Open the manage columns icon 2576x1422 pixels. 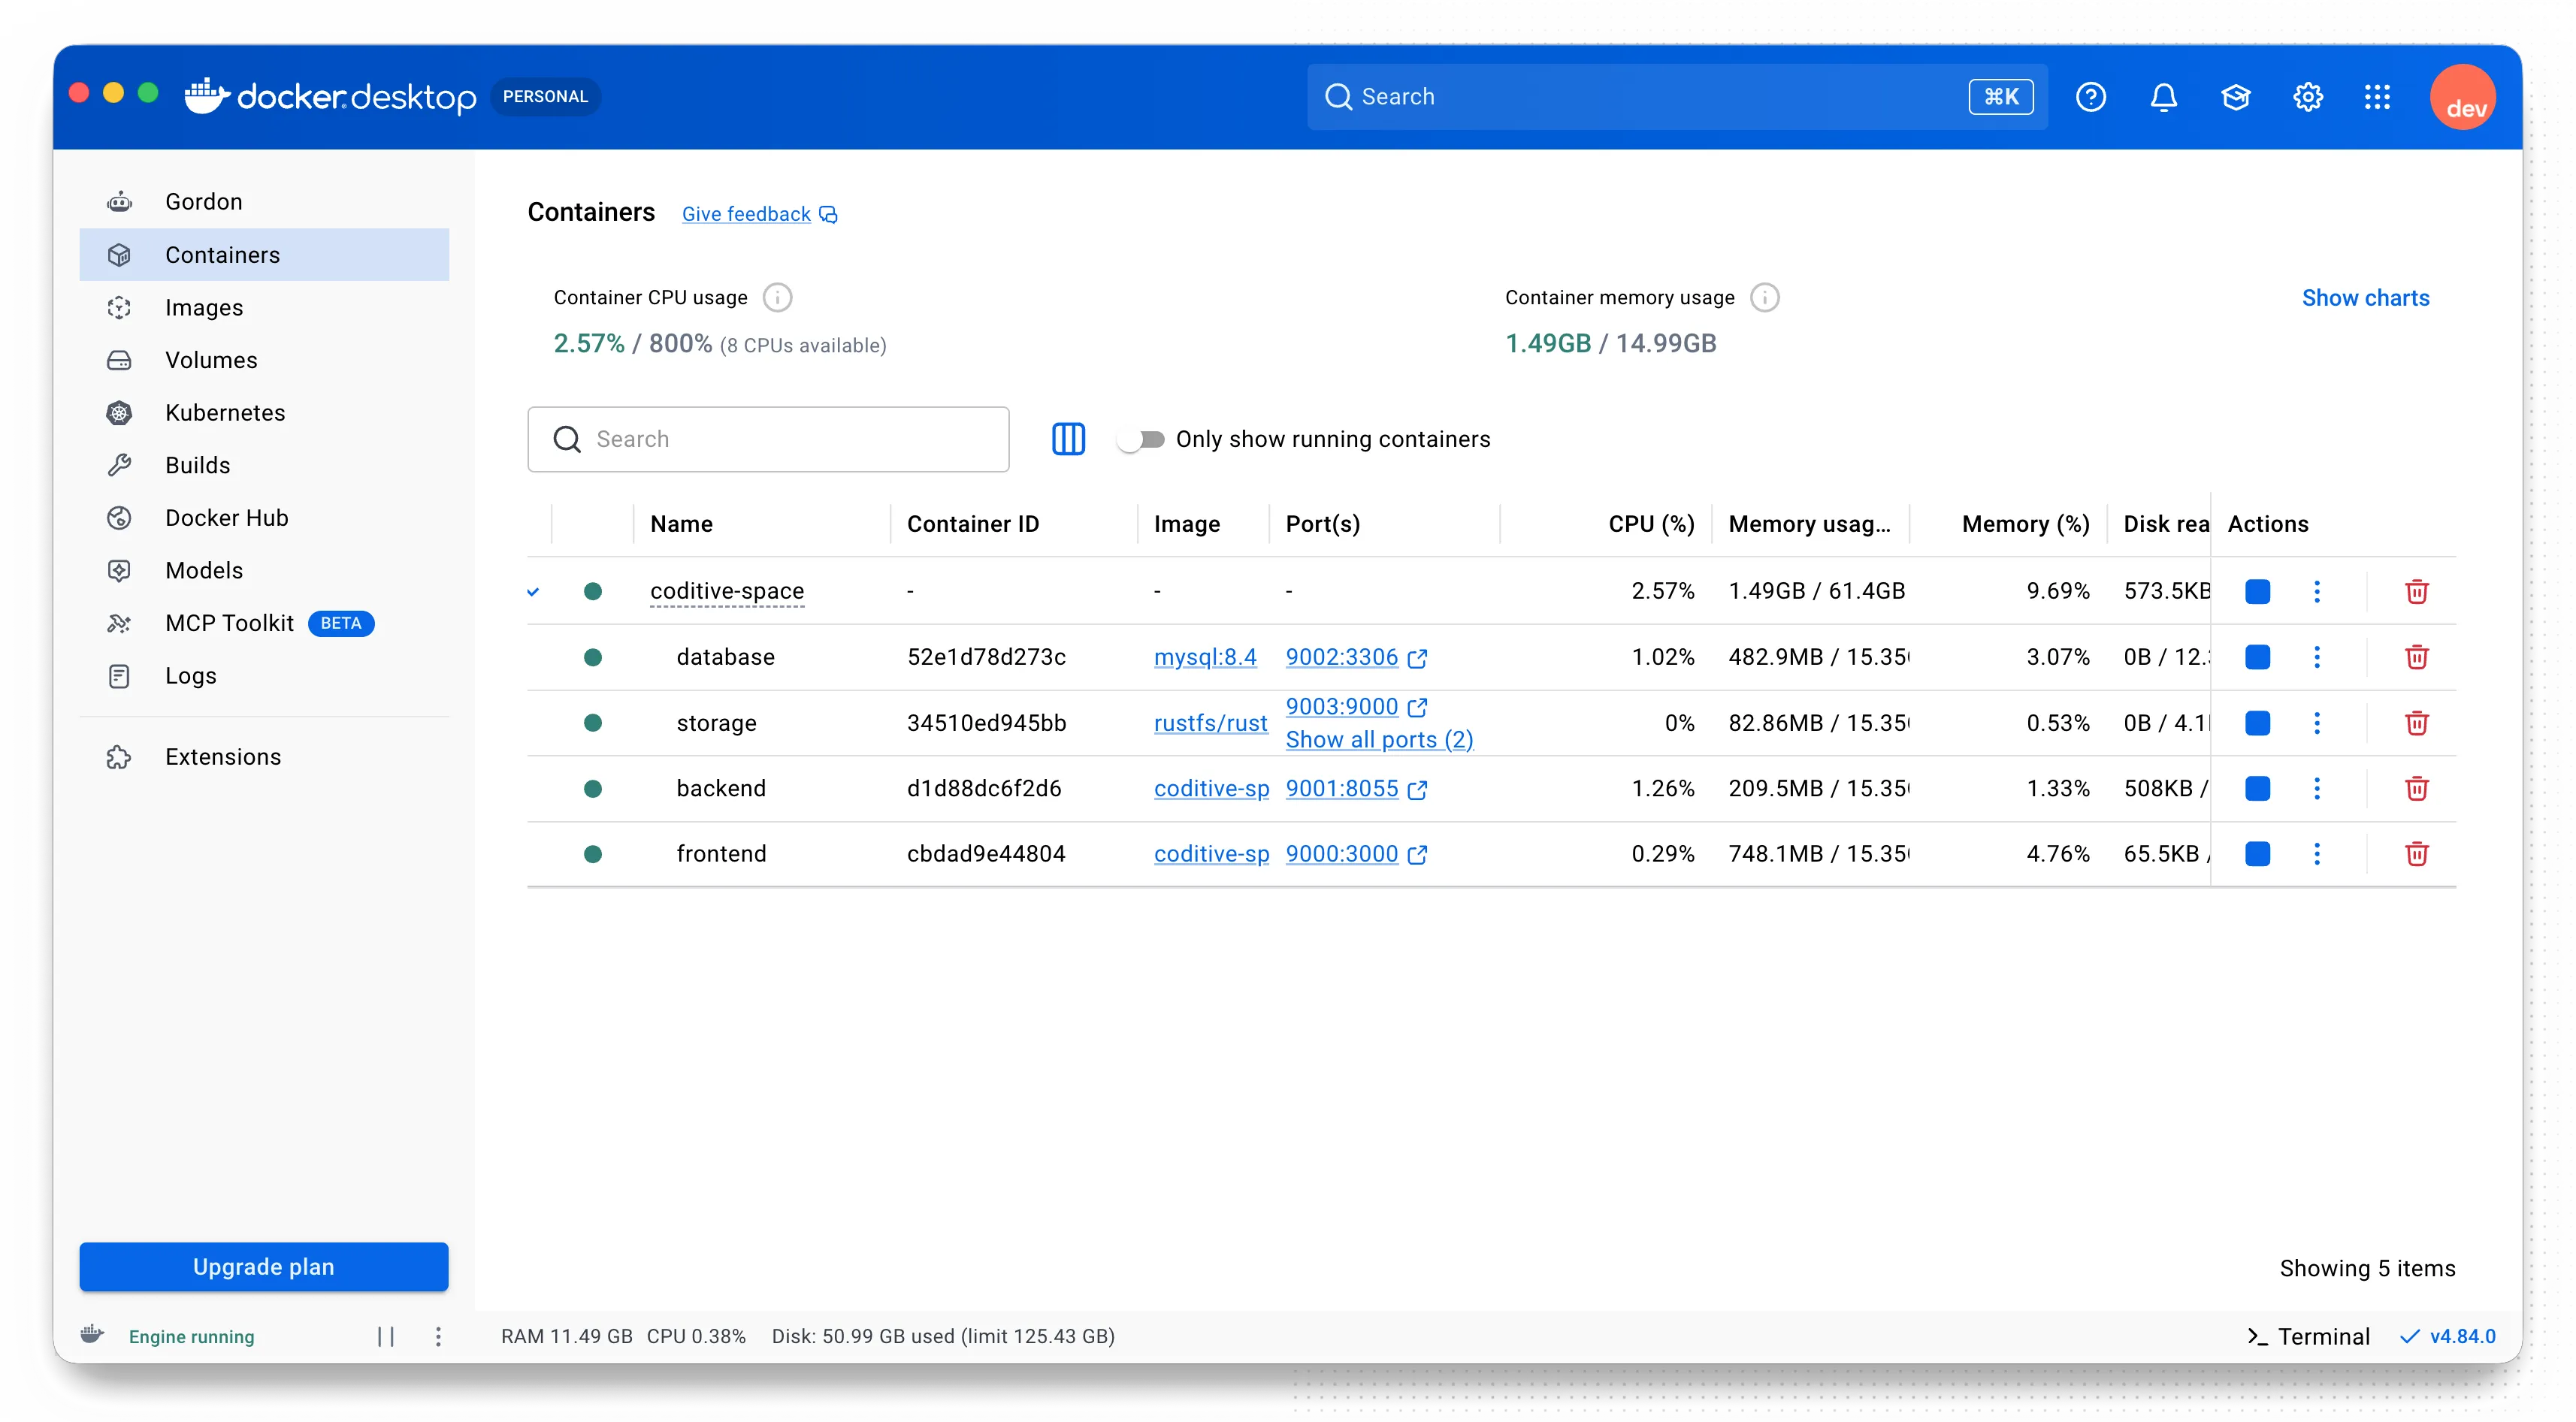coord(1068,439)
